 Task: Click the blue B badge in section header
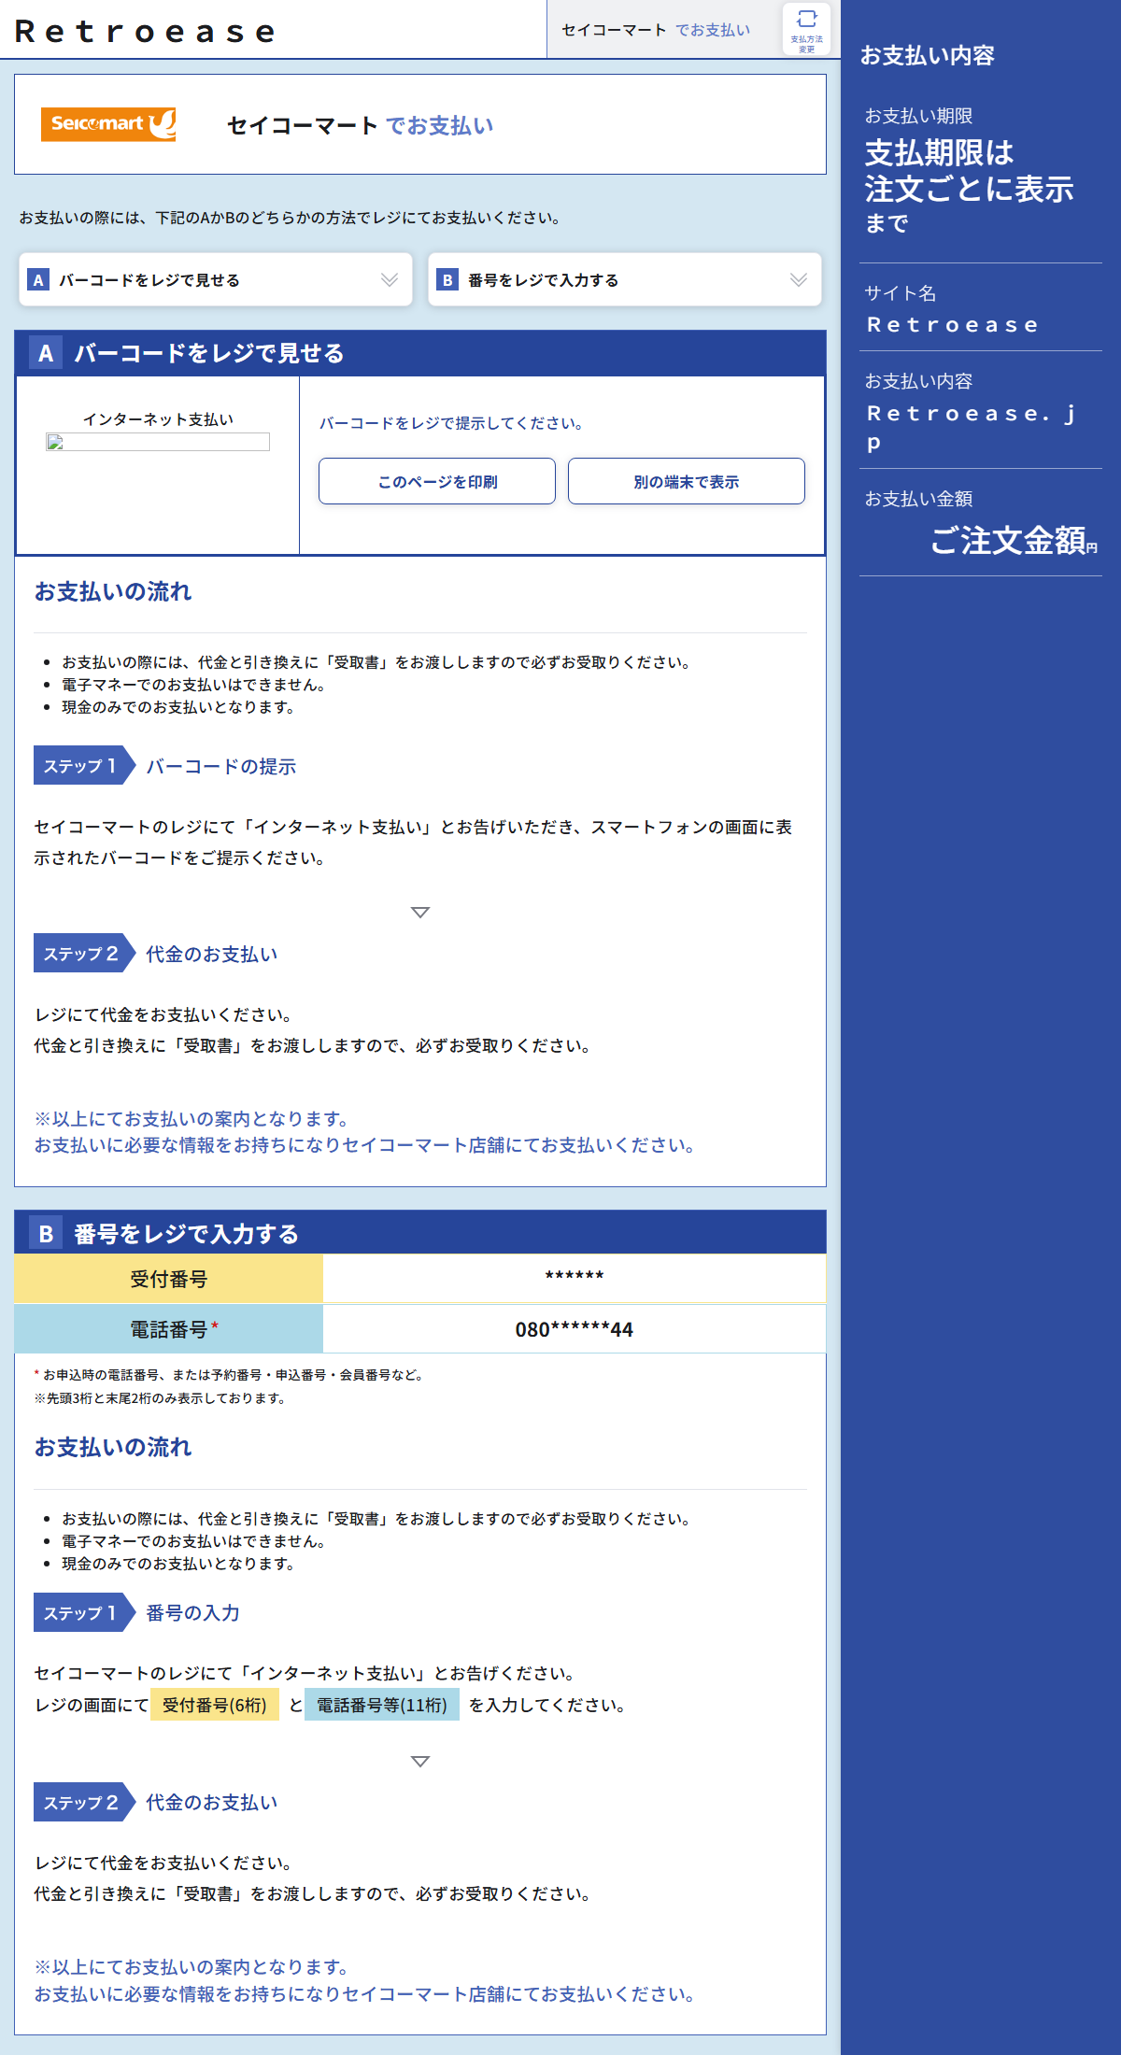point(46,1233)
